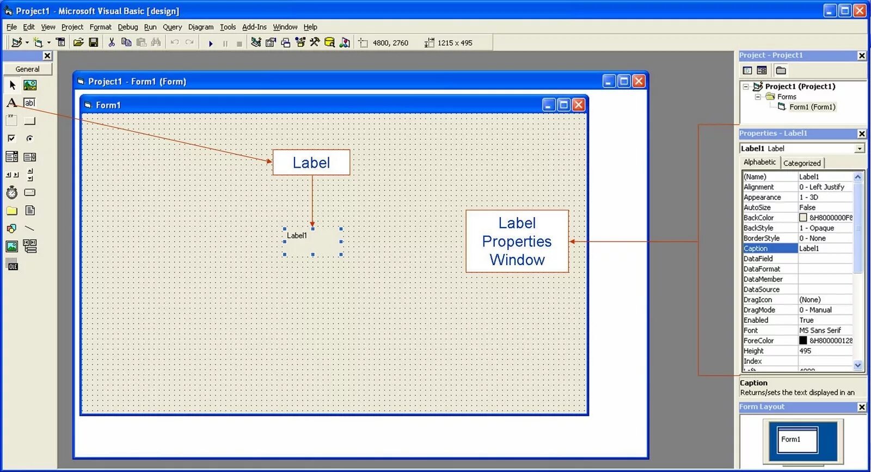The height and width of the screenshot is (472, 871).
Task: Open dropdown arrow beside Add Form icon
Action: pyautogui.click(x=48, y=42)
